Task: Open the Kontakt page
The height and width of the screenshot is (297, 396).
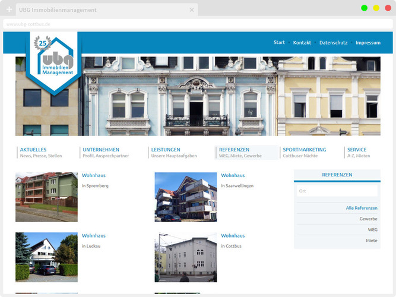Action: [x=302, y=43]
